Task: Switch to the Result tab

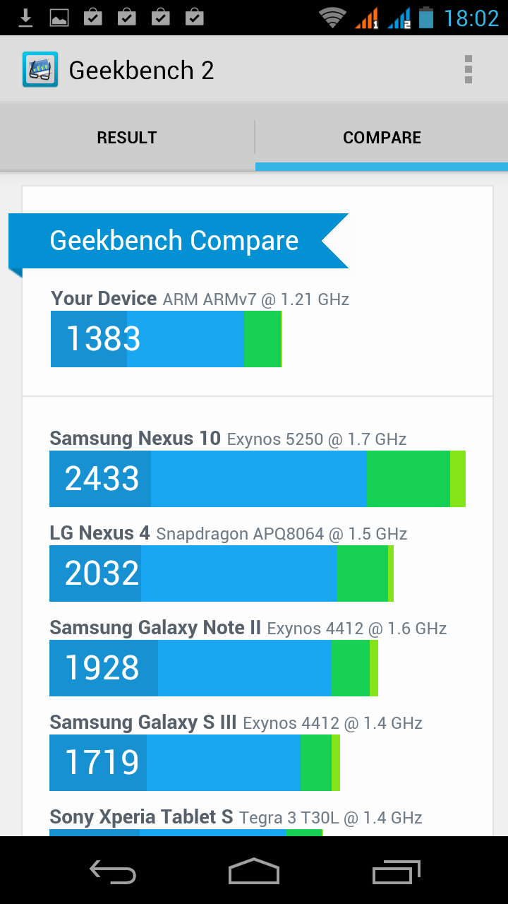Action: click(x=127, y=138)
